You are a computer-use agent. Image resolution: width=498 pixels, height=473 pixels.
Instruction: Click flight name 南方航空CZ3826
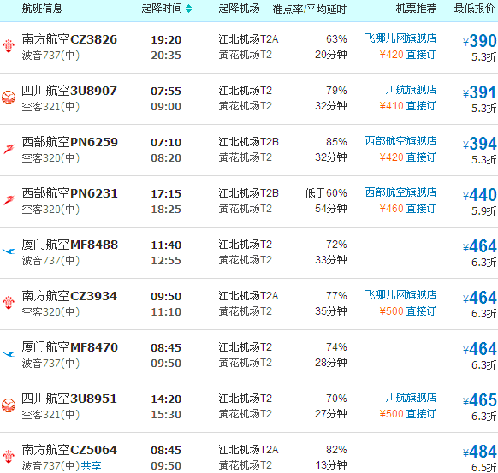click(x=69, y=39)
